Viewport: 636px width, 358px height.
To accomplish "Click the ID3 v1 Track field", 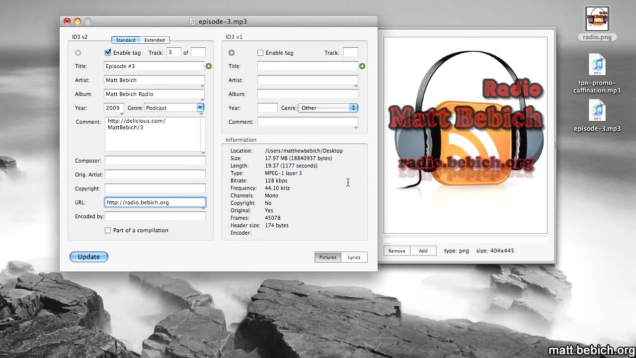I will click(x=351, y=52).
